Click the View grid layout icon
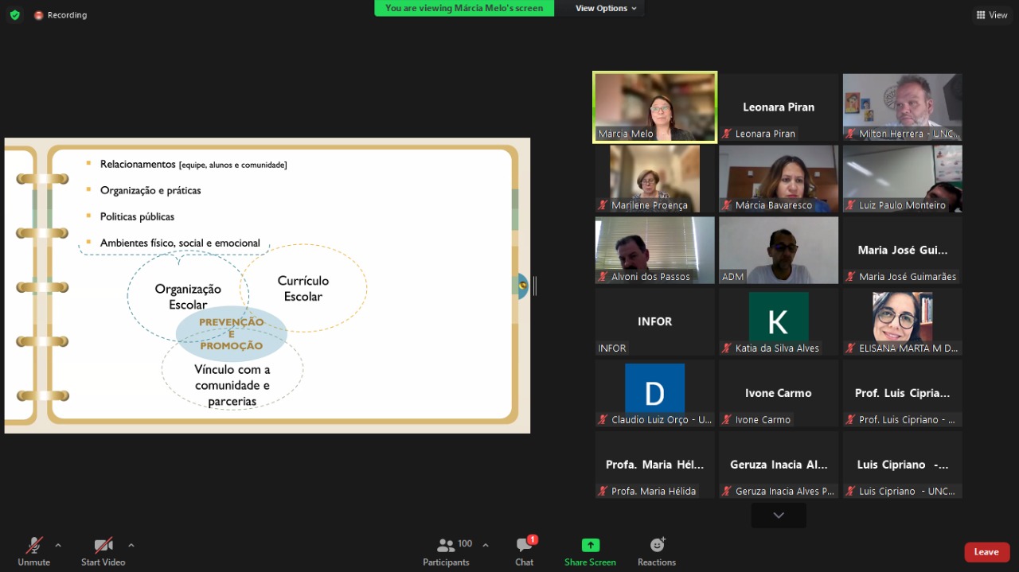The width and height of the screenshot is (1019, 572). [991, 15]
